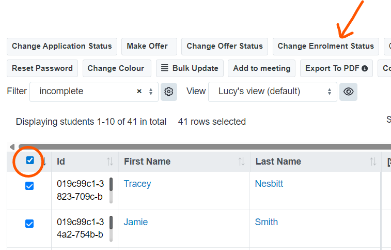391x250 pixels.
Task: Open the View dropdown Lucy's view
Action: tap(273, 92)
